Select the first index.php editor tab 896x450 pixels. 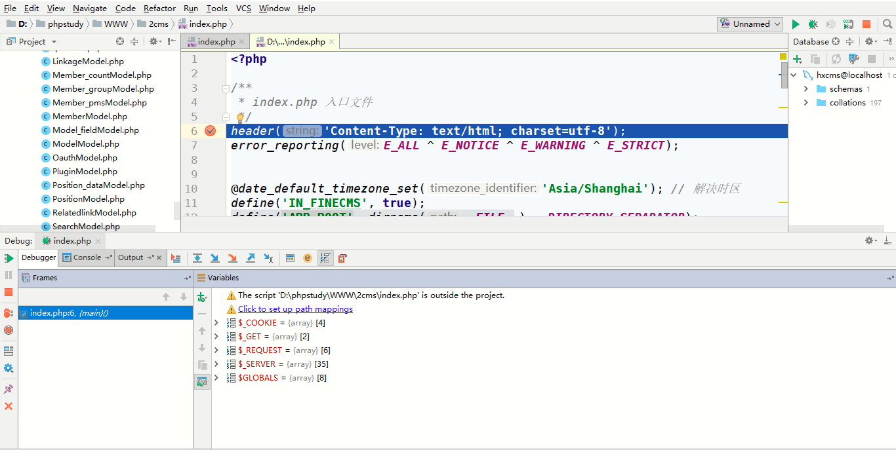(216, 41)
